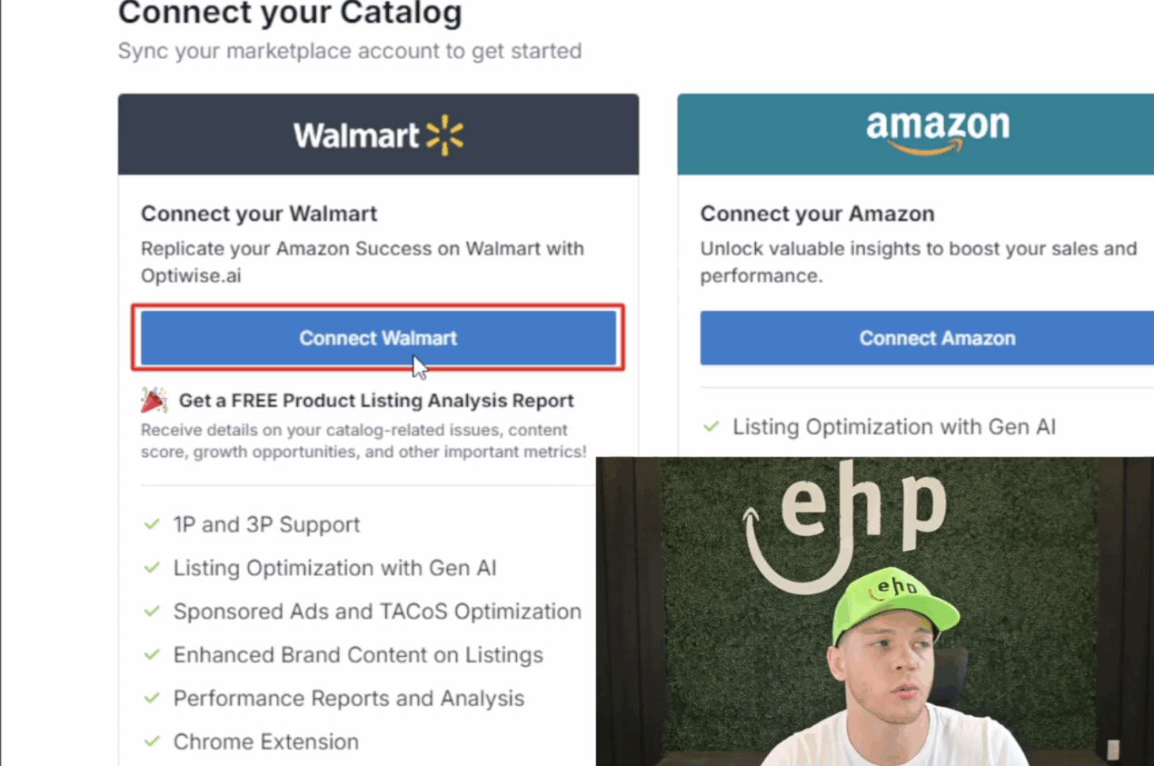Click the webcam overlay showing the ehp presenter
This screenshot has width=1154, height=766.
click(872, 609)
